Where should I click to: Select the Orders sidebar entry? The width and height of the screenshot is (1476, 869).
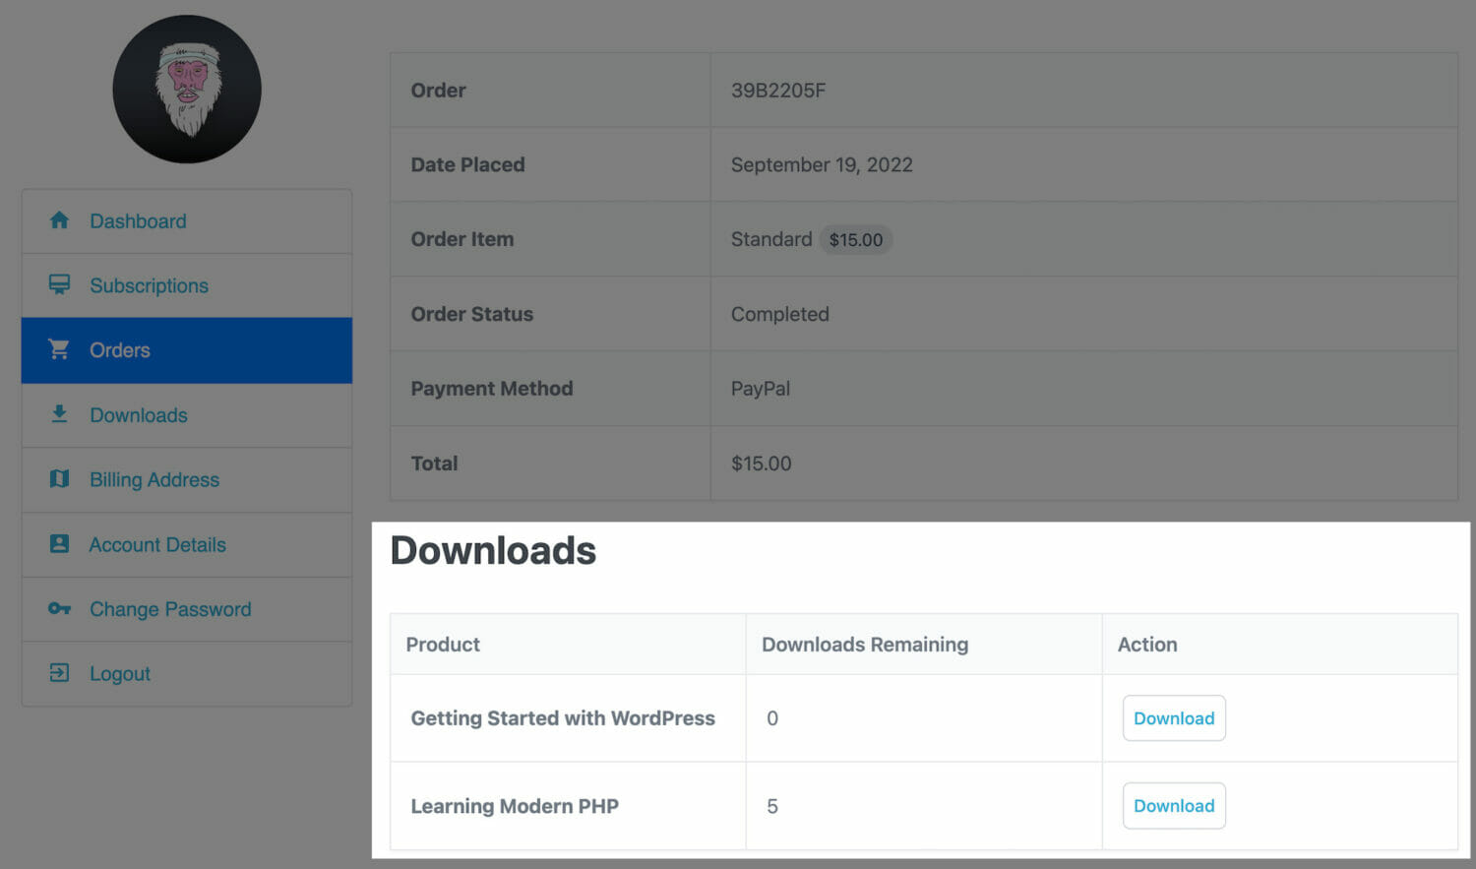[x=187, y=350]
